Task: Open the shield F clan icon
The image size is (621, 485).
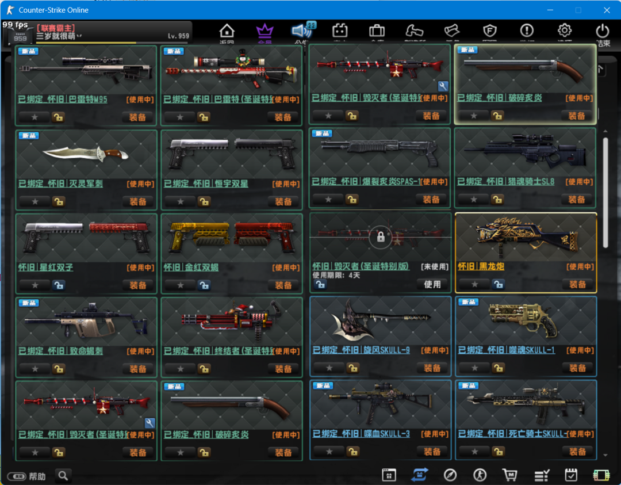Action: [489, 30]
